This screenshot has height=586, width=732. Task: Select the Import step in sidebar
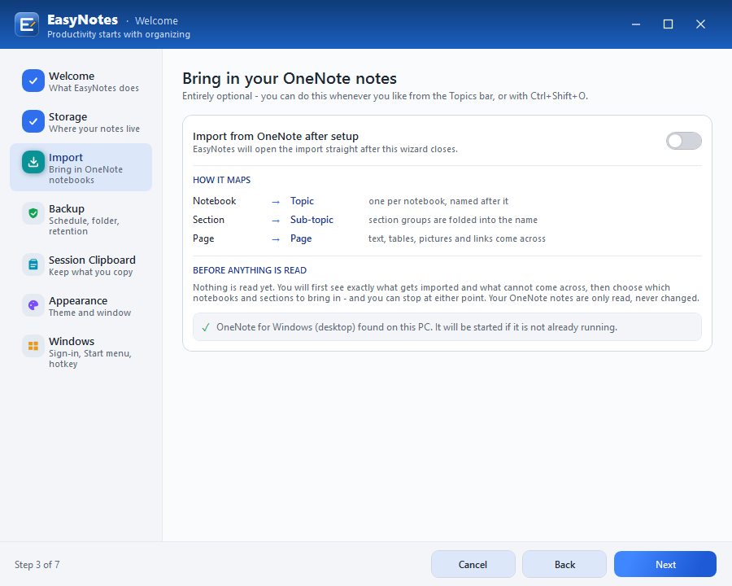(81, 168)
